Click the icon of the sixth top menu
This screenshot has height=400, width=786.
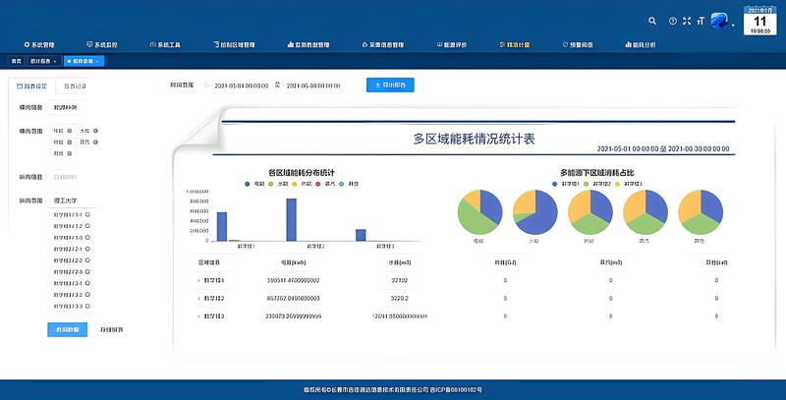365,44
